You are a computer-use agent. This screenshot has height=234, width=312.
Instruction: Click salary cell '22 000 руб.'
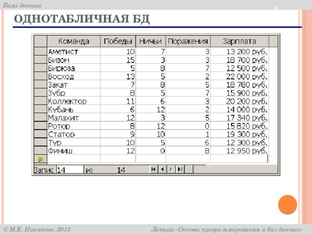pos(239,77)
